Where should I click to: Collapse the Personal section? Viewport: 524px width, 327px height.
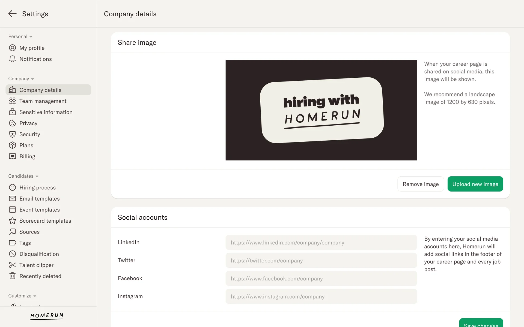pyautogui.click(x=31, y=37)
